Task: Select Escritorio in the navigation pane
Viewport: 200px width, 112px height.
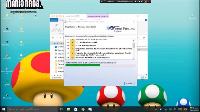Action: 59,47
